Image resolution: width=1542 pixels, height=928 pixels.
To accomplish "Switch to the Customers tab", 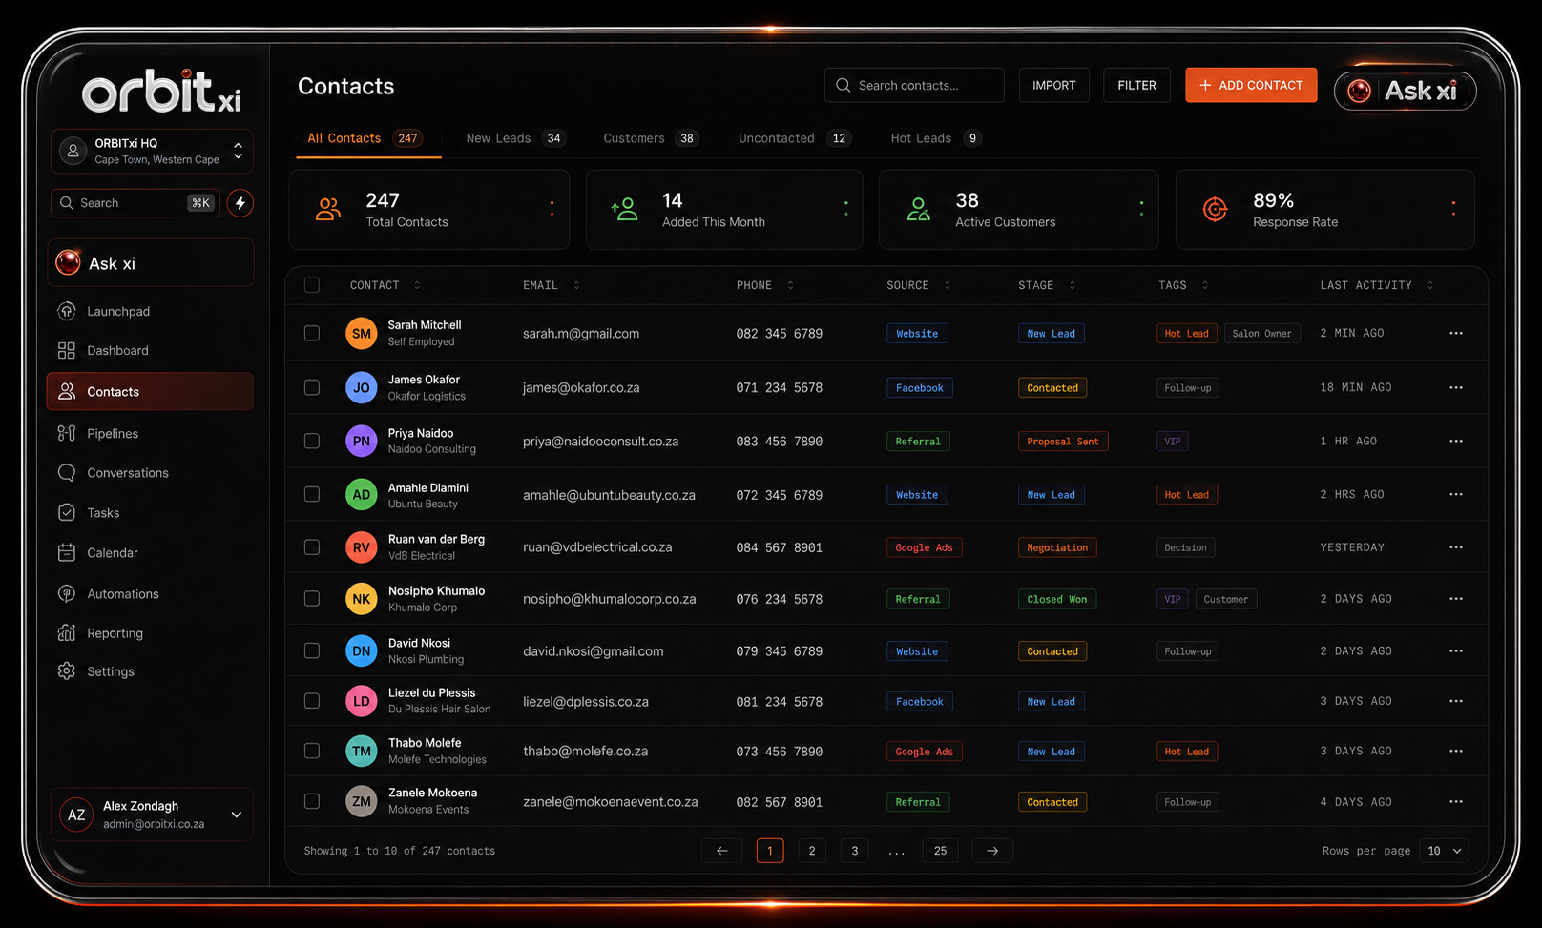I will [651, 138].
